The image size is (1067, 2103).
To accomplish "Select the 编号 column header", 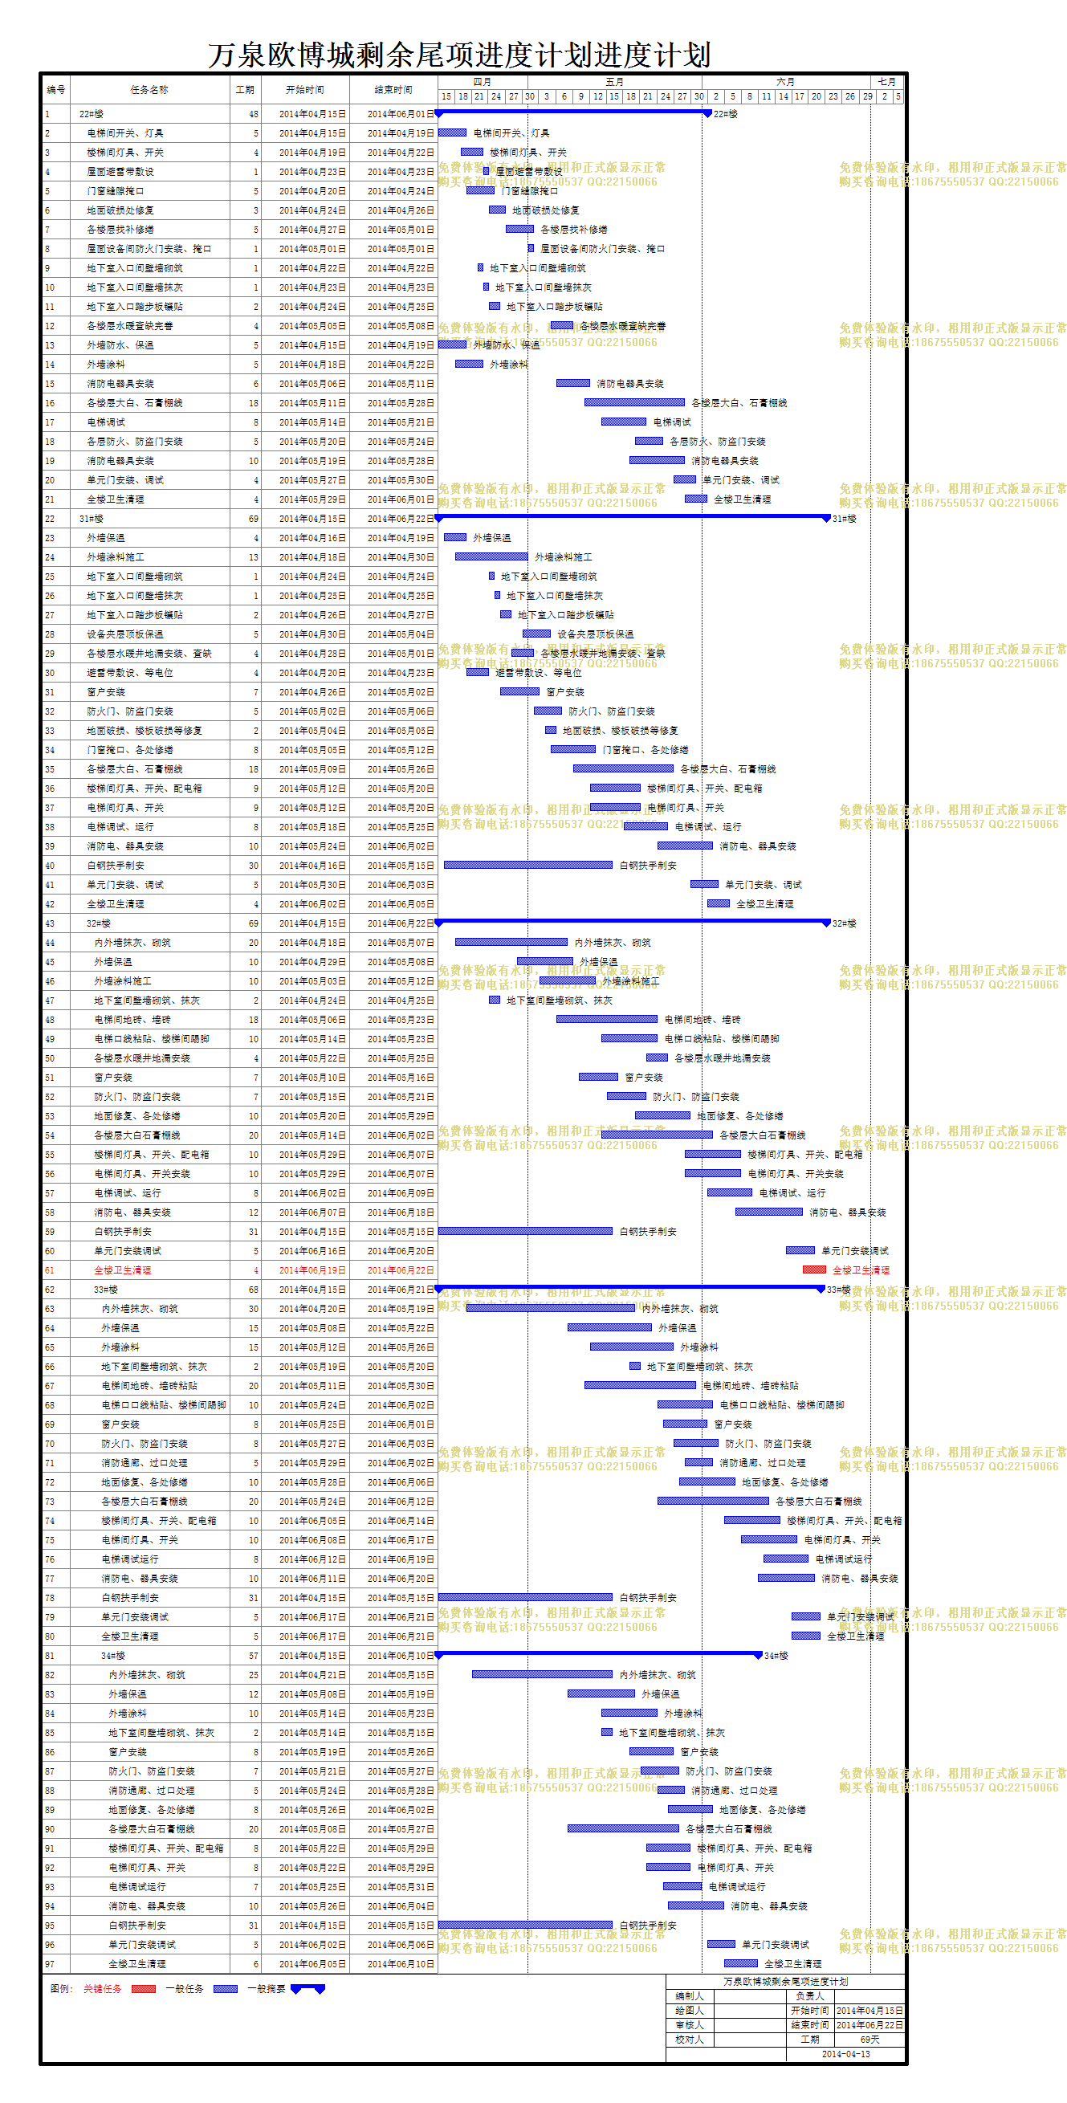I will point(55,90).
